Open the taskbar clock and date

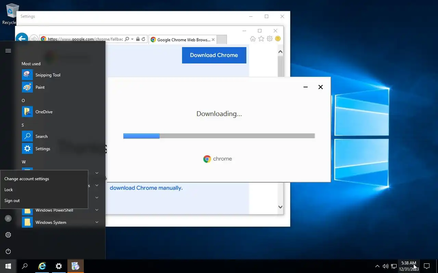[409, 266]
